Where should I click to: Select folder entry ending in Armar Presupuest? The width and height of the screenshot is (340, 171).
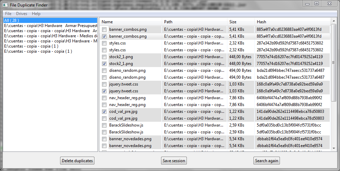pyautogui.click(x=50, y=25)
